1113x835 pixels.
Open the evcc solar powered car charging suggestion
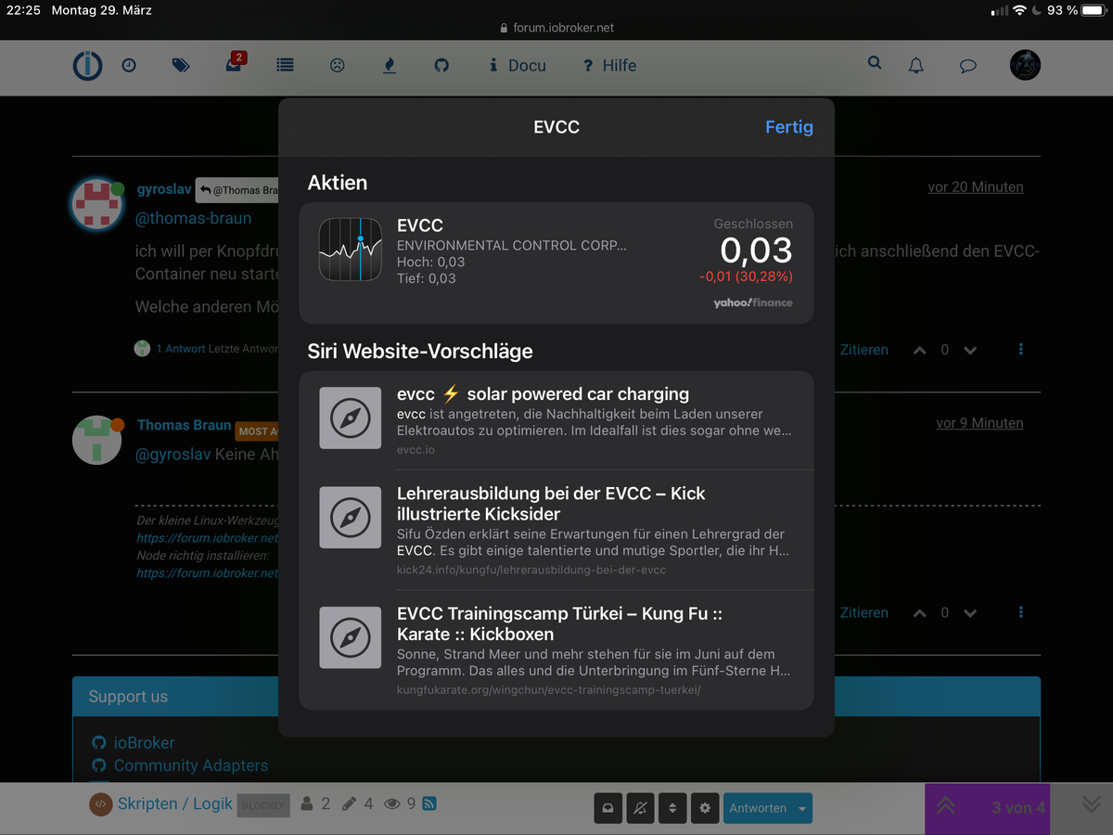[x=556, y=420]
